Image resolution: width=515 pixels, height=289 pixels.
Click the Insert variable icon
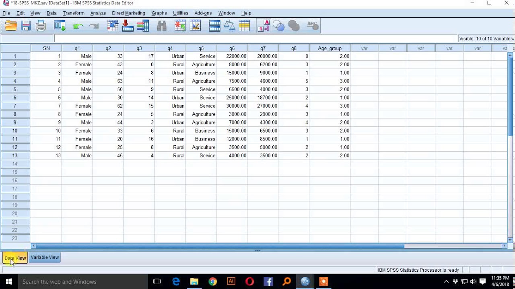click(196, 26)
